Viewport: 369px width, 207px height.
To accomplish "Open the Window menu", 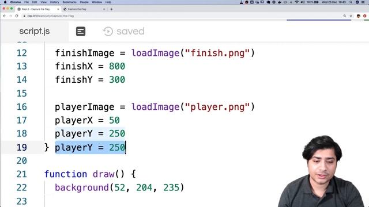I will point(97,2).
